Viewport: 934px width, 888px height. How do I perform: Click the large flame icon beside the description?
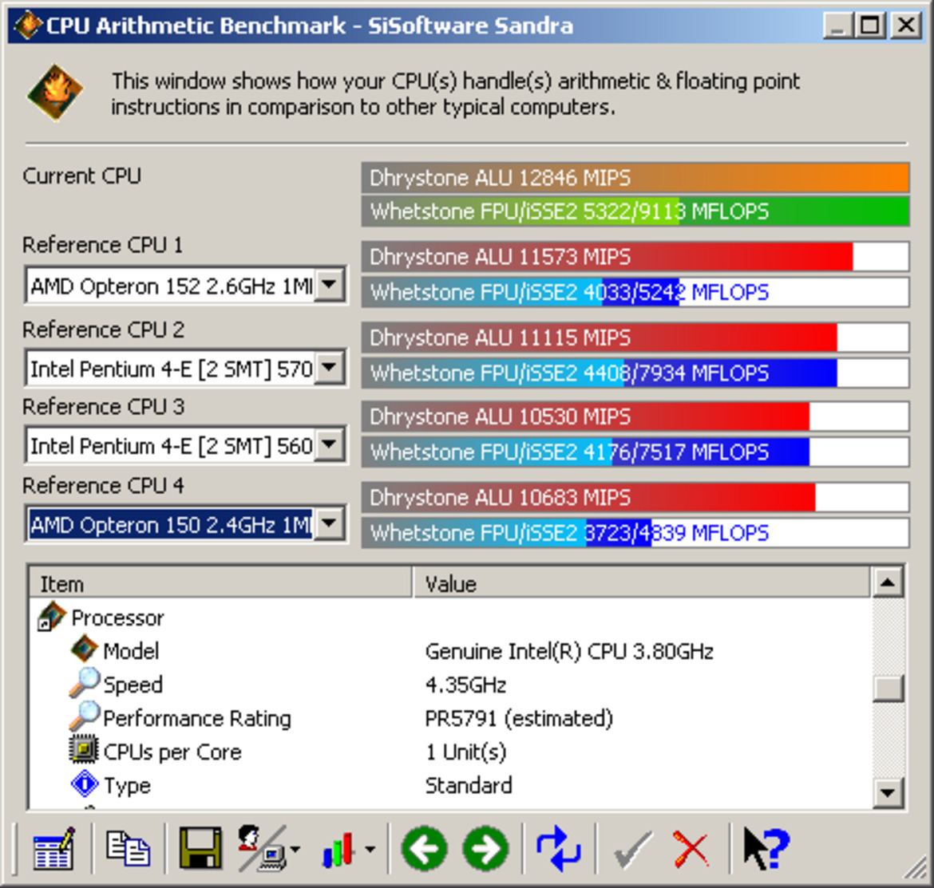coord(55,93)
